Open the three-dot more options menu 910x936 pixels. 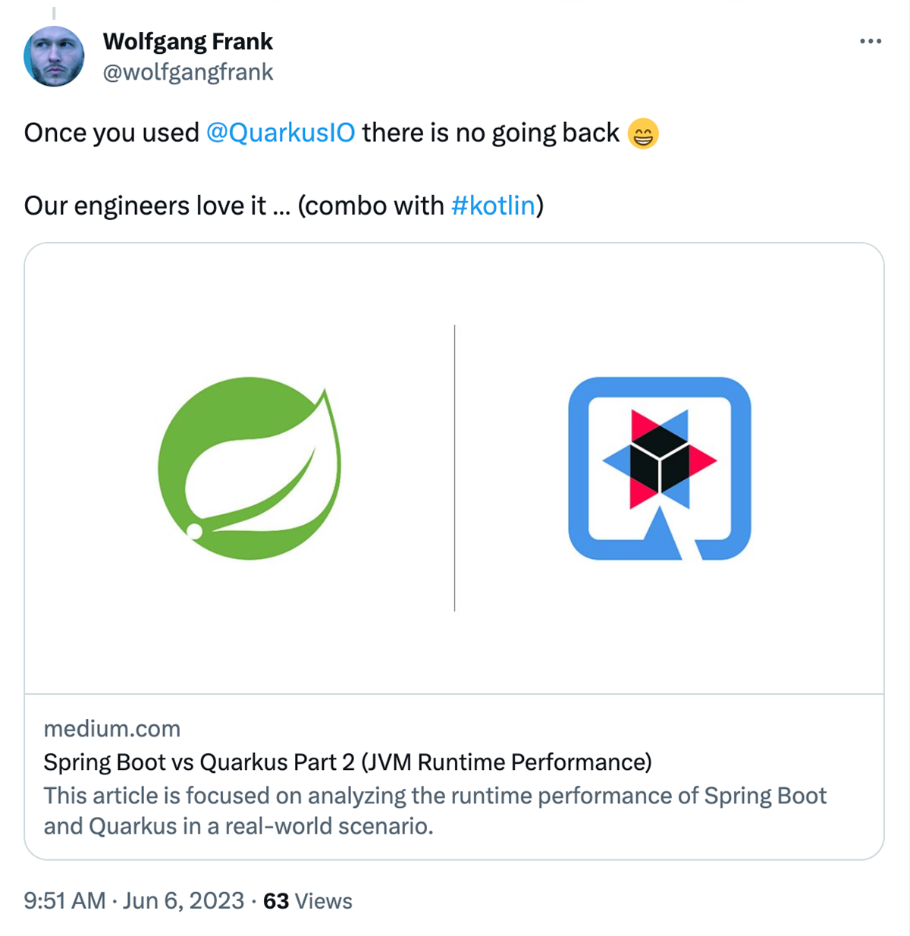[870, 41]
